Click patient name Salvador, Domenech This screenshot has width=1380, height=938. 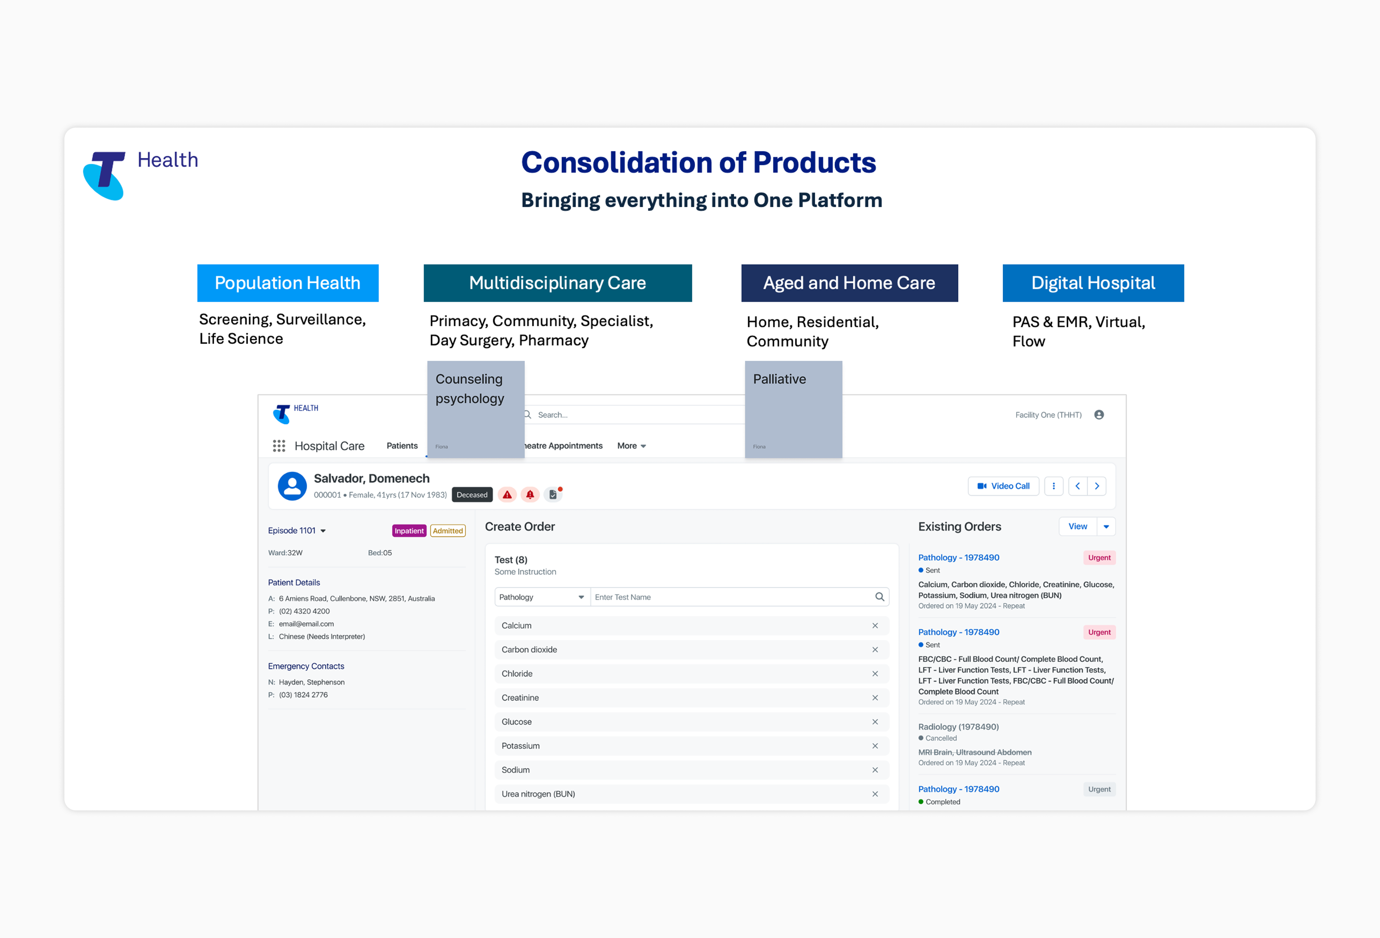371,479
